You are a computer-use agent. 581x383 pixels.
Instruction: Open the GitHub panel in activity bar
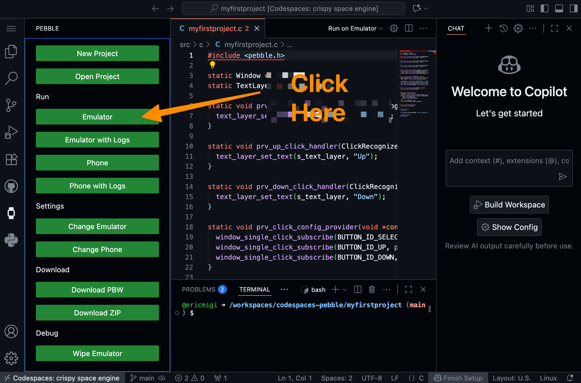click(11, 186)
